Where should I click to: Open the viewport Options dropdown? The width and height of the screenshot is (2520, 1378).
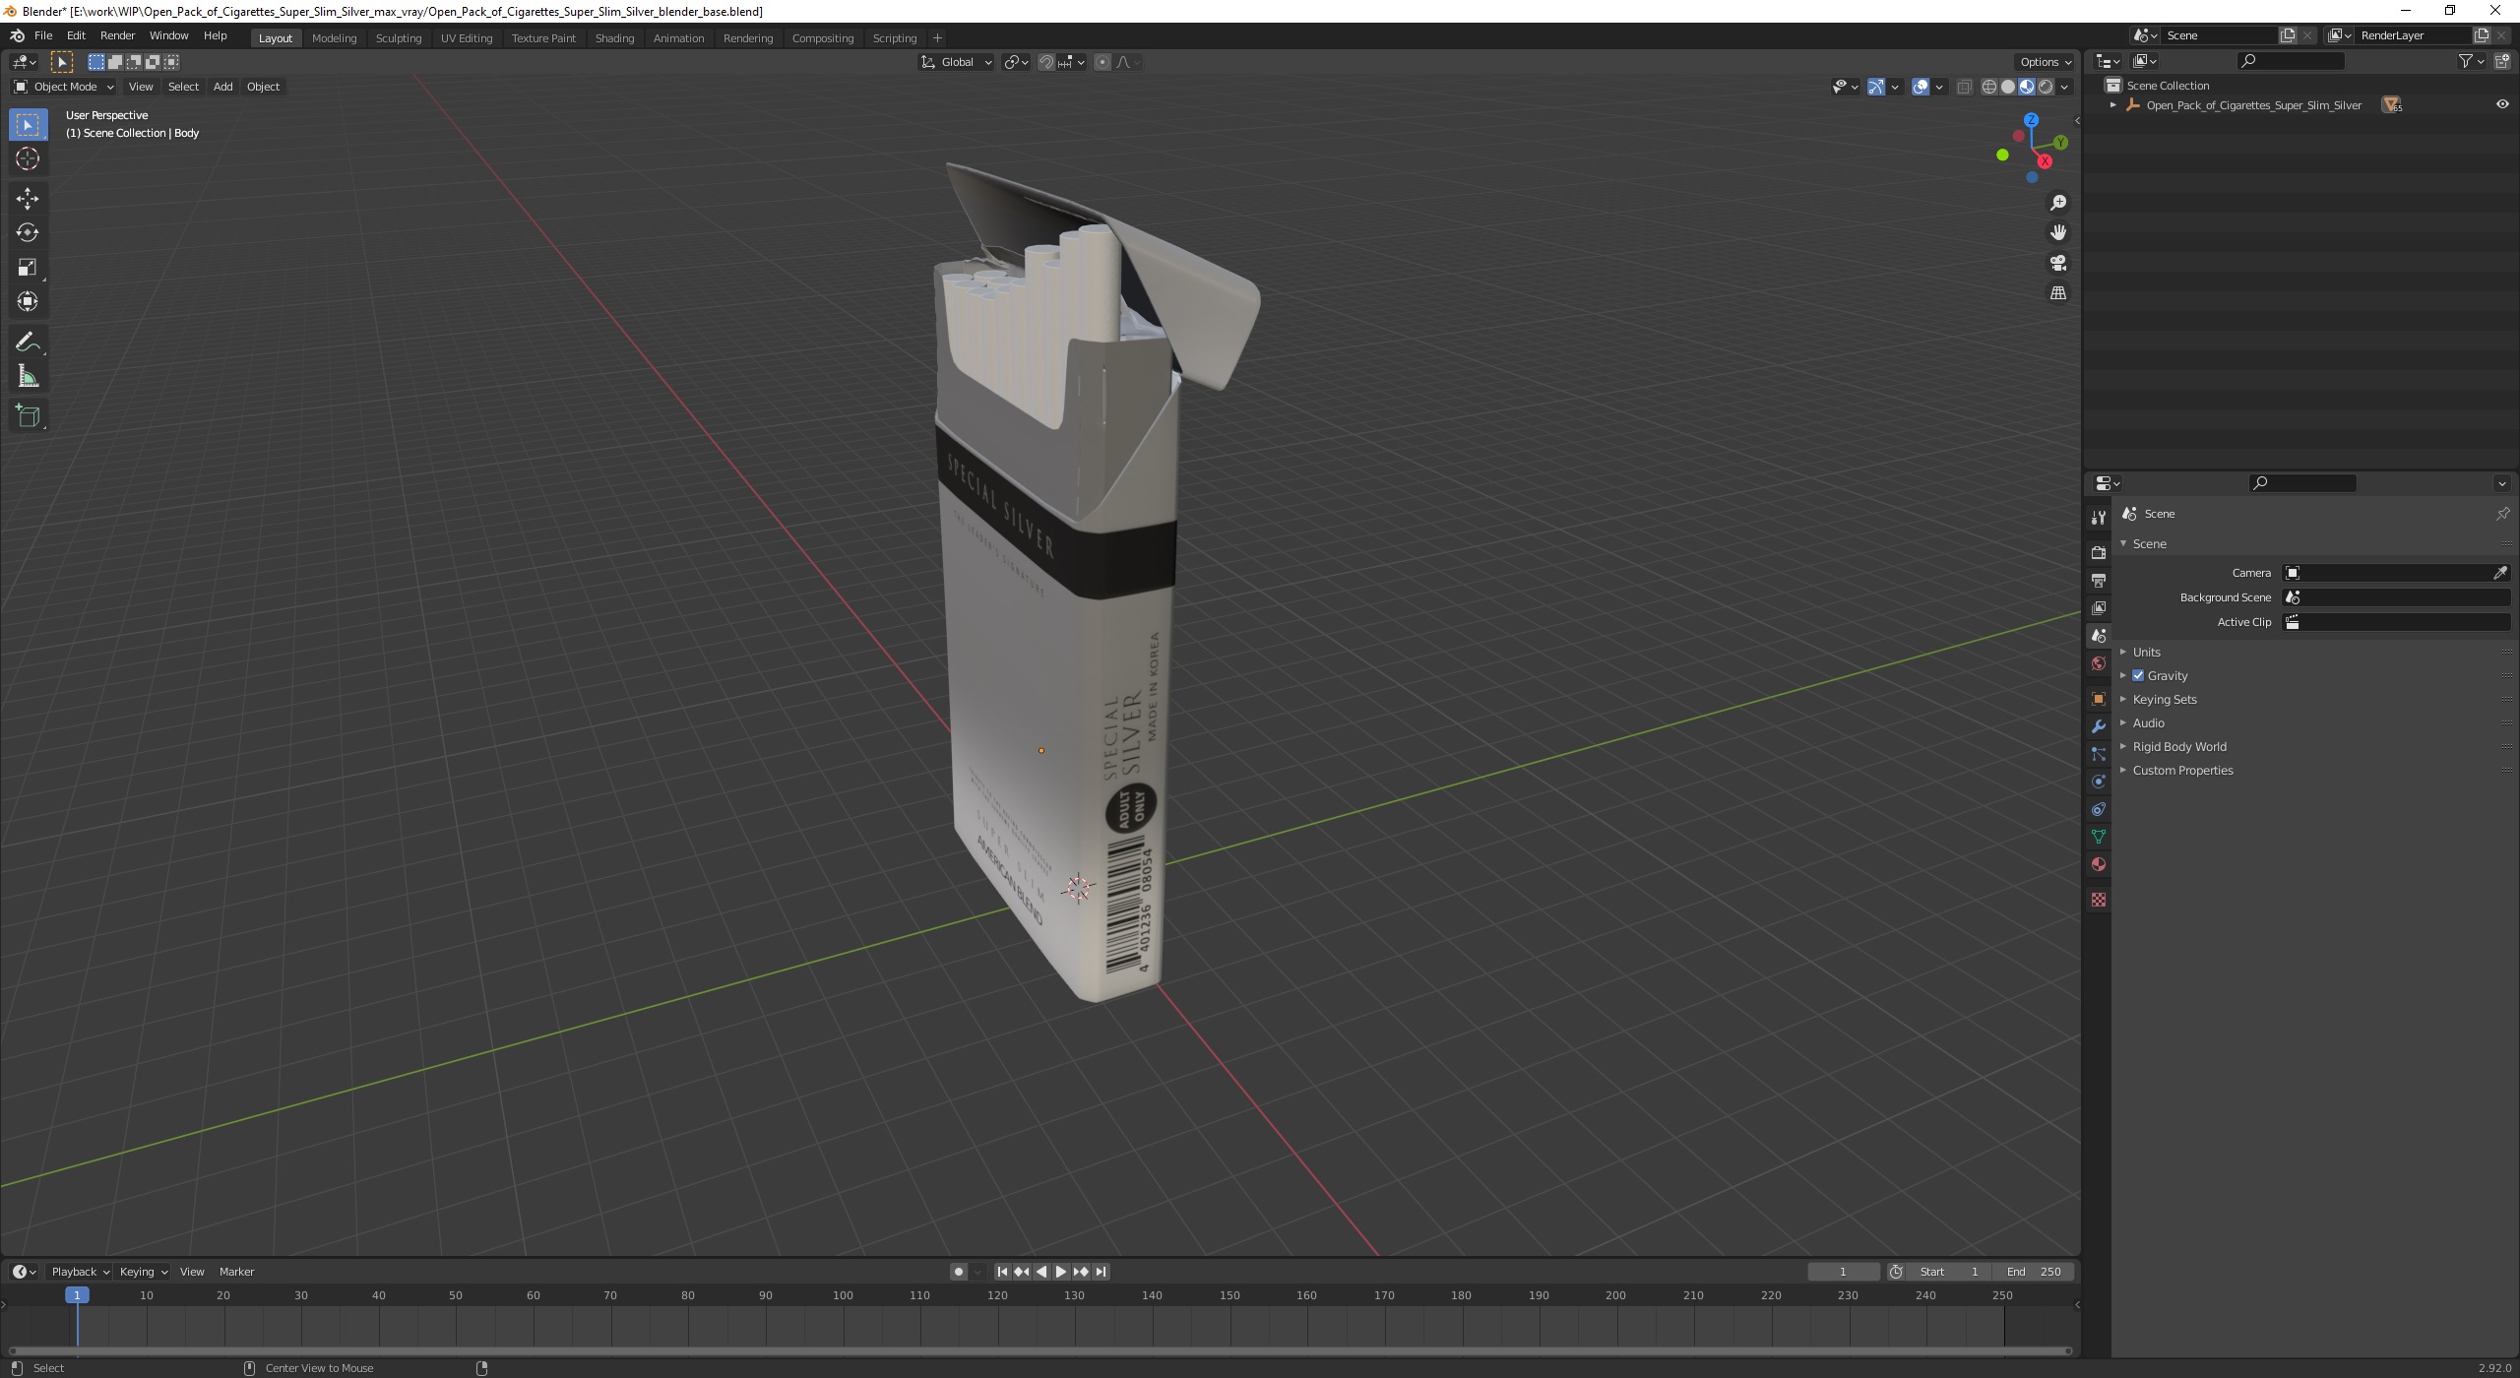pyautogui.click(x=2045, y=62)
